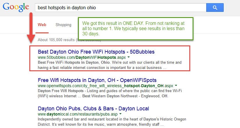Click snippet 'Best Free WiFi Hotspots in Dayton, Ohio'
The image size is (240, 128).
click(74, 63)
